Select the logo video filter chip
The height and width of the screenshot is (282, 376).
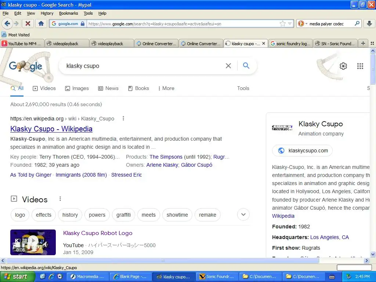click(x=20, y=215)
